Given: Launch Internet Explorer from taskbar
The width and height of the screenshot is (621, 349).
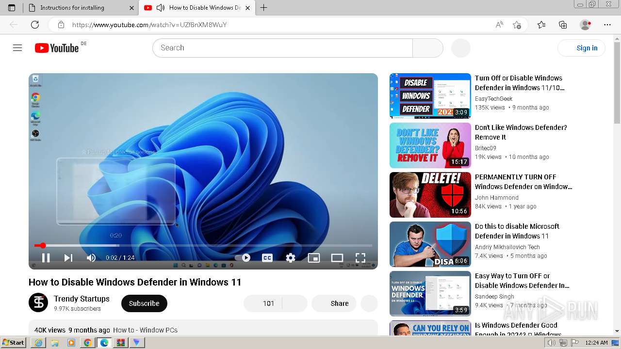Looking at the screenshot, I should [x=38, y=343].
